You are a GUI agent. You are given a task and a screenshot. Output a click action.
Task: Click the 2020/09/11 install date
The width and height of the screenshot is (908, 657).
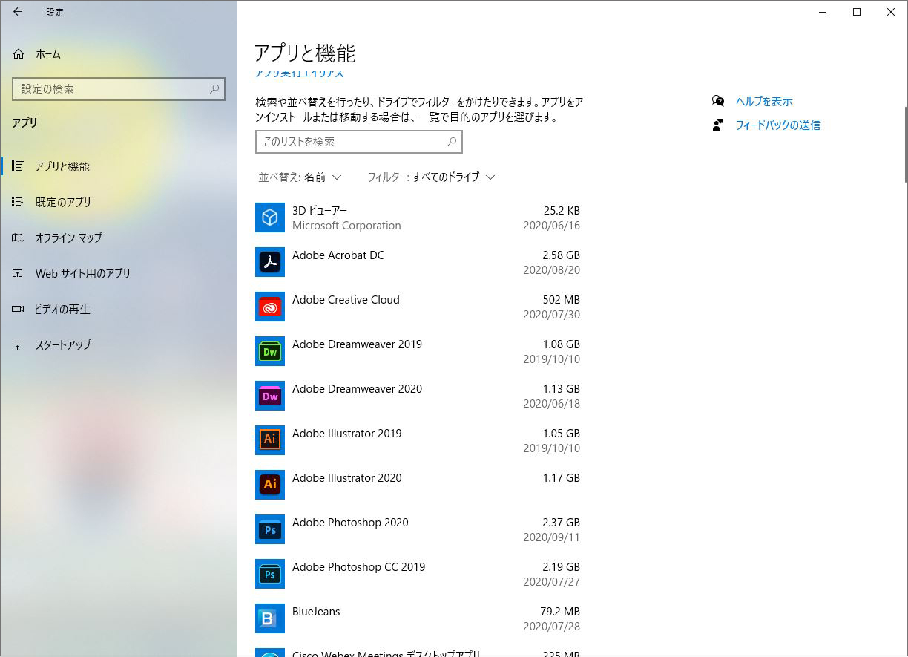551,537
